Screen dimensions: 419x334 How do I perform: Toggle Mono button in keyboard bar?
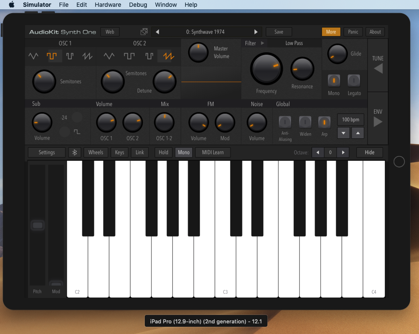coord(183,152)
